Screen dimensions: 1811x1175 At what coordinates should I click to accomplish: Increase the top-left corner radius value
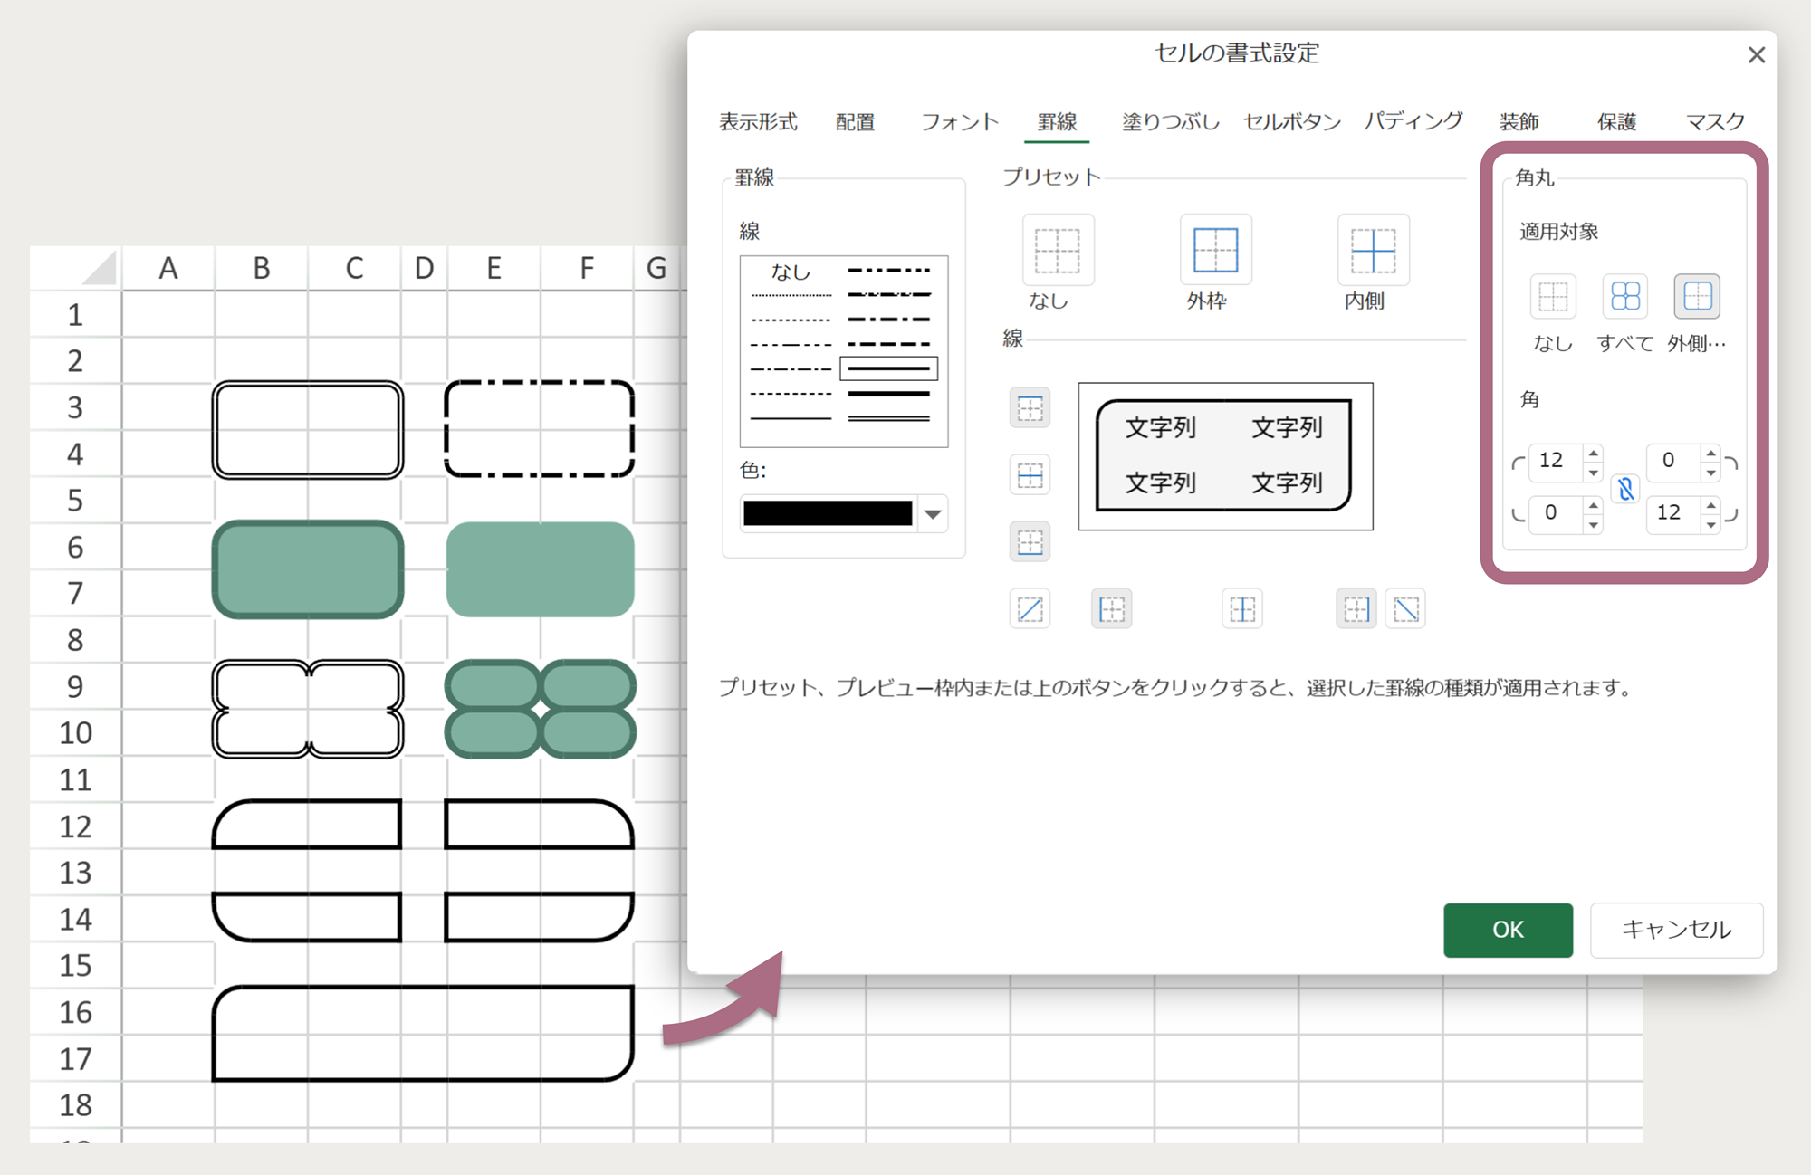coord(1594,453)
